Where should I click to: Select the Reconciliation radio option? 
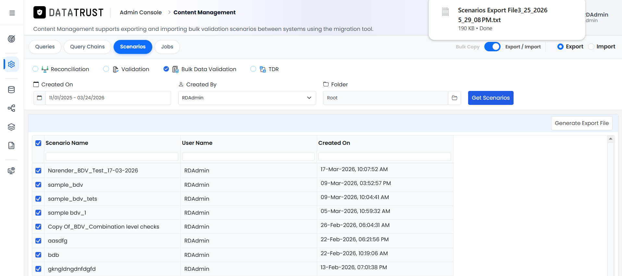[35, 69]
